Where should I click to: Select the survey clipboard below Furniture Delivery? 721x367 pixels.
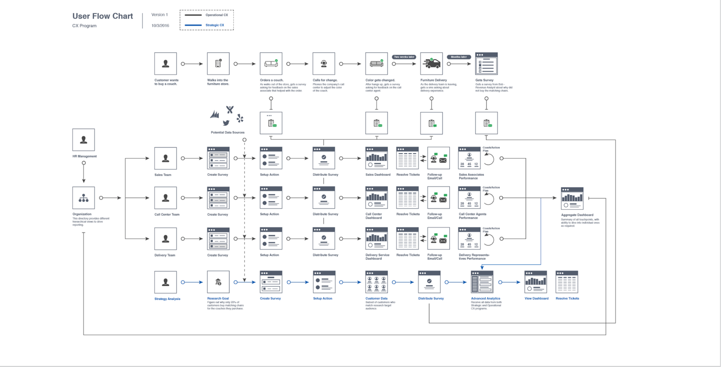point(431,123)
